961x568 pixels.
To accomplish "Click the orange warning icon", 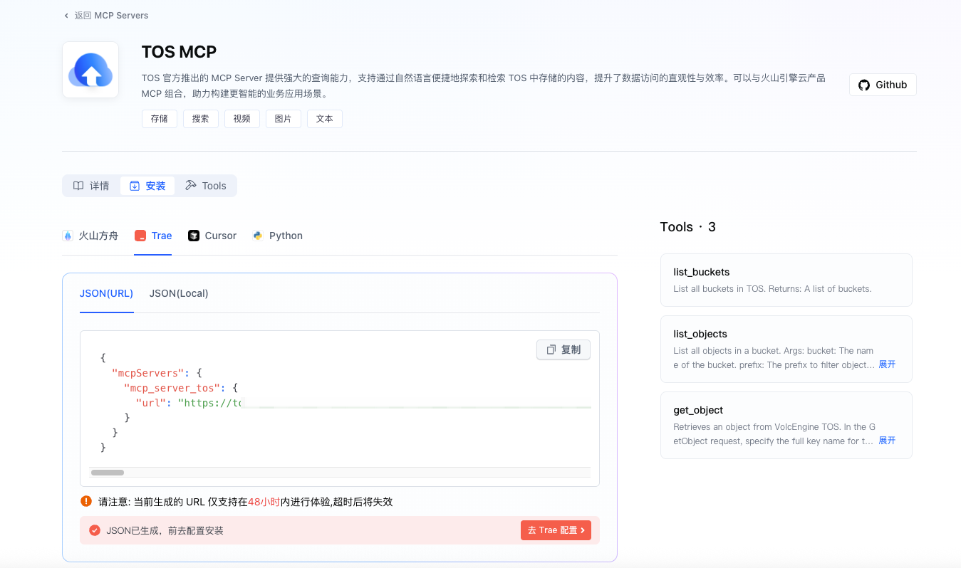I will pyautogui.click(x=86, y=501).
